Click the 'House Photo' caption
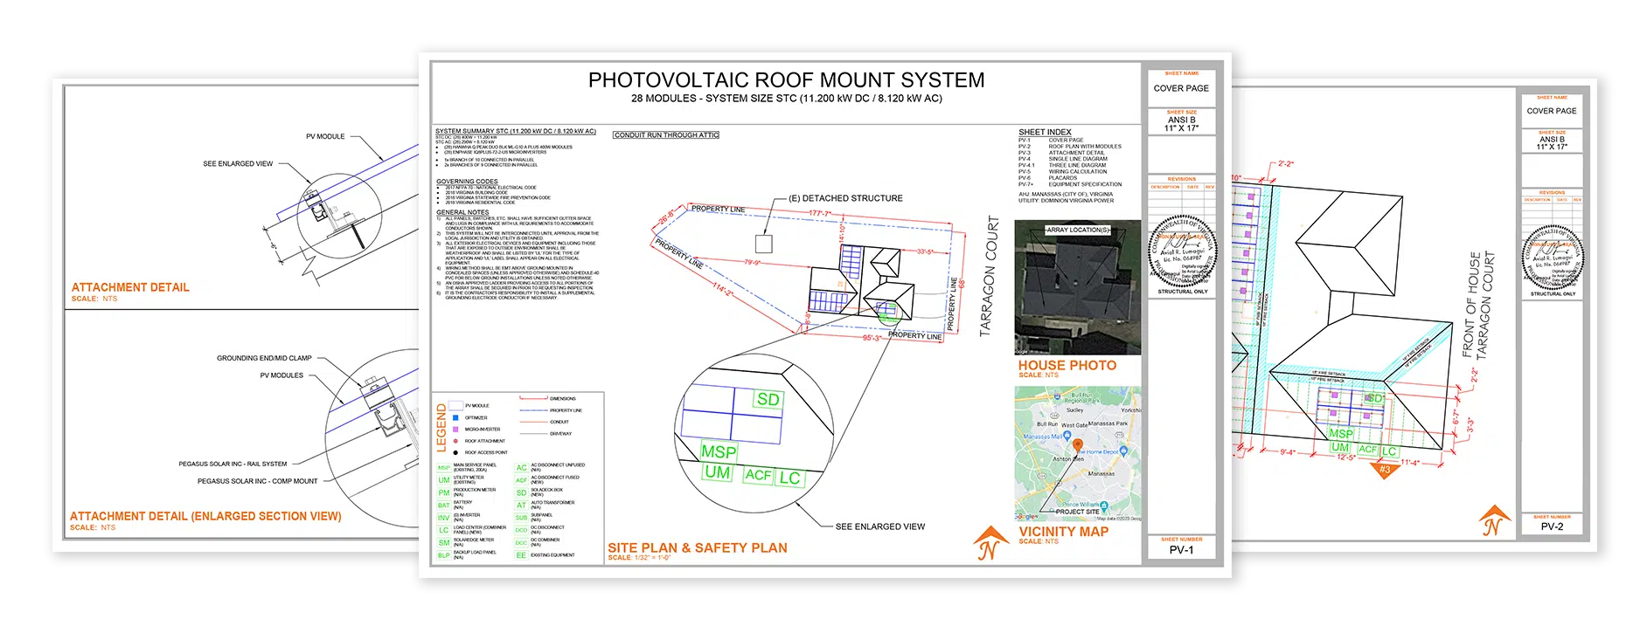Viewport: 1647px width, 626px height. tap(1067, 365)
